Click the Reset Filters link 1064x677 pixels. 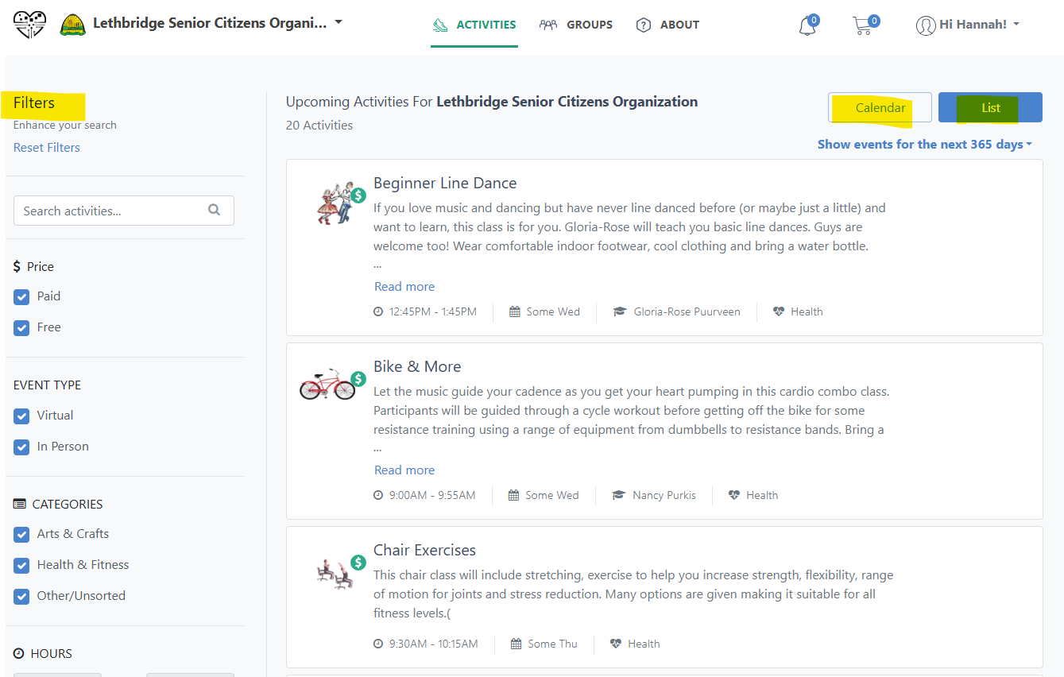(47, 148)
